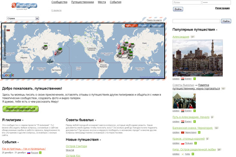Click the Poland flag icon beside Польша
Viewport: 236px width, 157px height.
(183, 143)
